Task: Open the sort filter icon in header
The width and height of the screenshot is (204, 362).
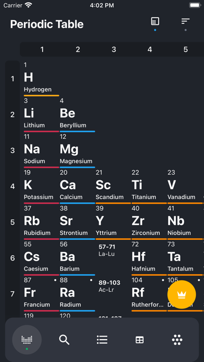Action: [185, 21]
